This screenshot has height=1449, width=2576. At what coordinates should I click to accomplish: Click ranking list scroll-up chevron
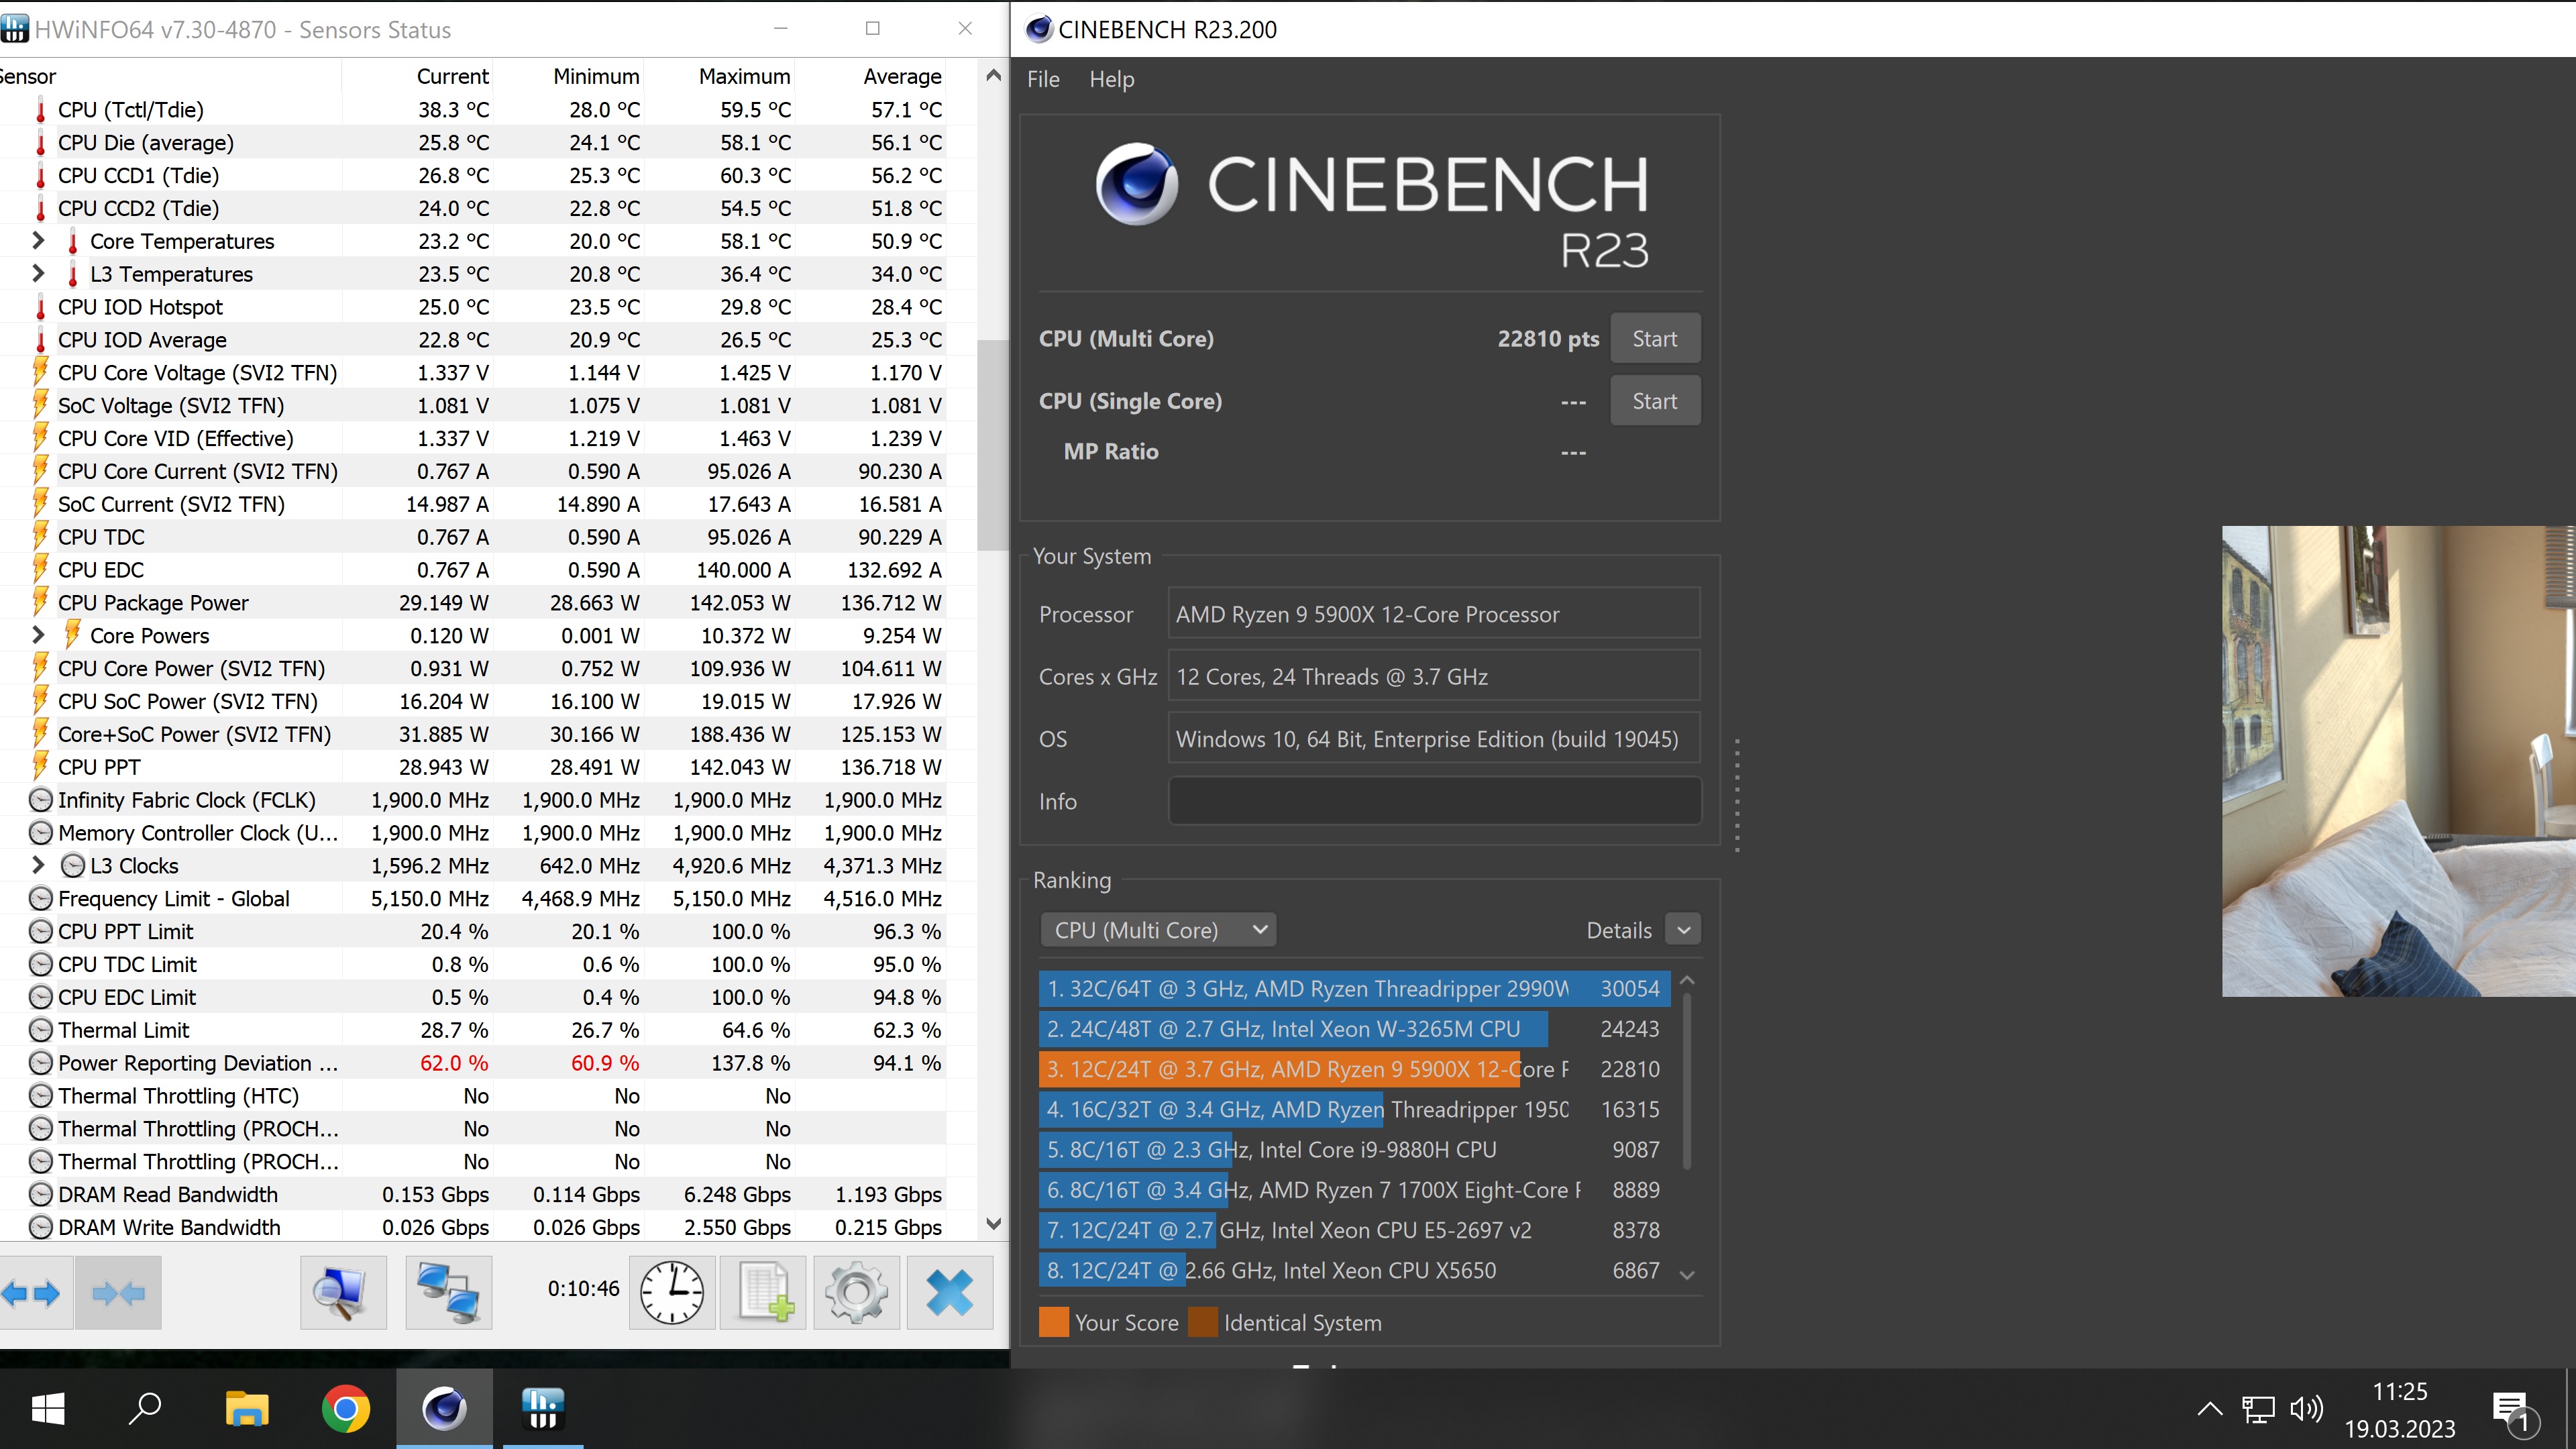click(x=1687, y=981)
